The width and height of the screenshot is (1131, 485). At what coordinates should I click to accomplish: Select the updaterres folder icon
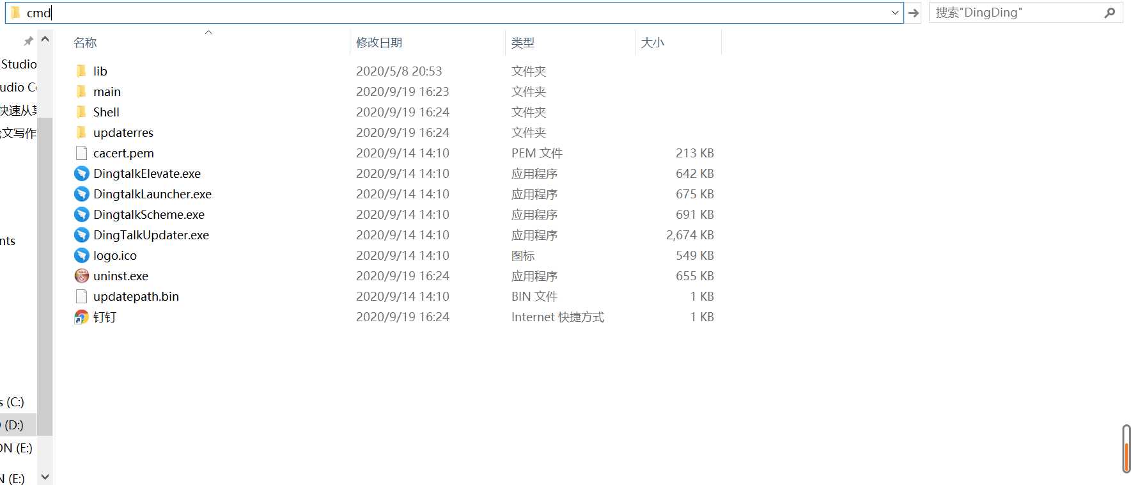[81, 132]
